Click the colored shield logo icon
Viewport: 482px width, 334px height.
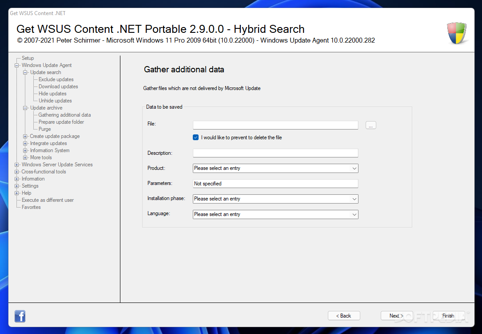pyautogui.click(x=457, y=33)
